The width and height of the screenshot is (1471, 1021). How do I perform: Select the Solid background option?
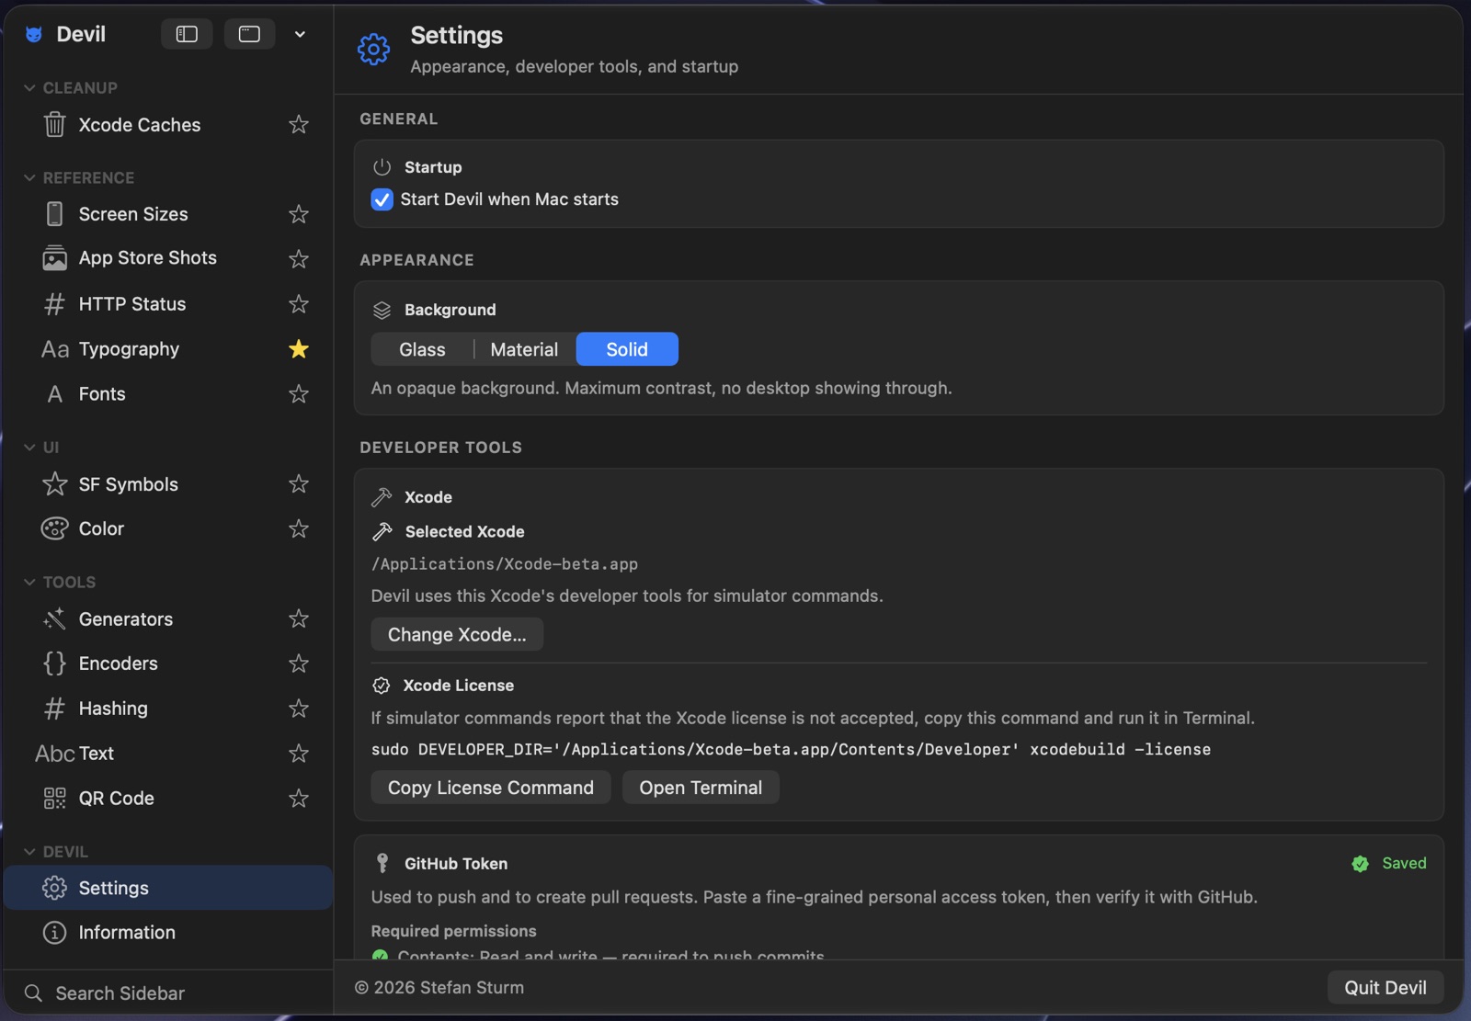point(627,349)
